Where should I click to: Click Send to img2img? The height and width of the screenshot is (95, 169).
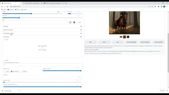click(x=131, y=42)
